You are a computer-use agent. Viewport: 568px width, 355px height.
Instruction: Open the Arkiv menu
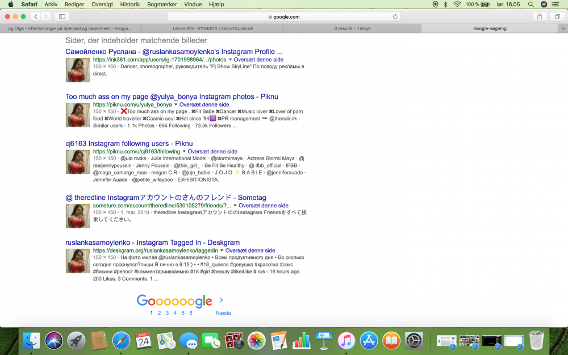click(51, 5)
